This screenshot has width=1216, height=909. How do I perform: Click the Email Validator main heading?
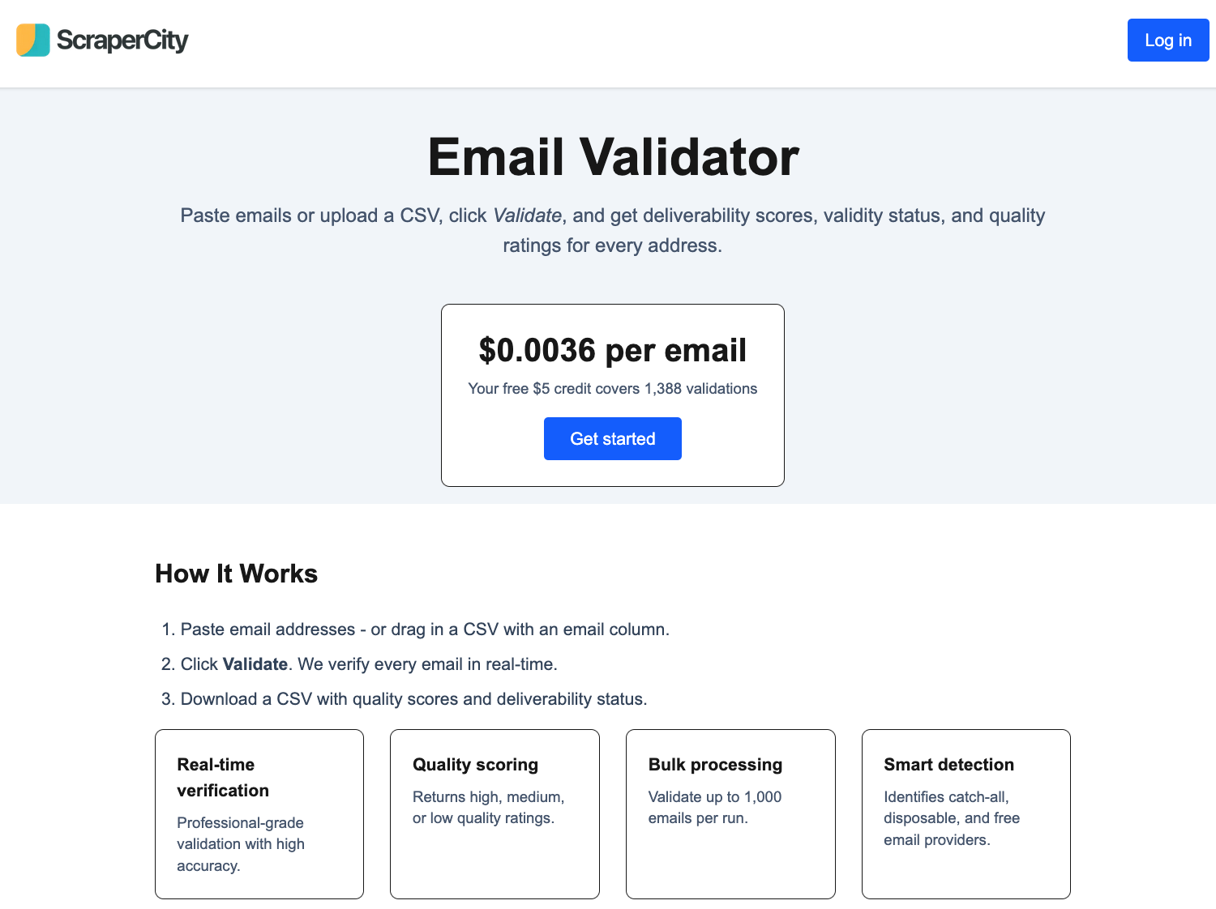click(x=613, y=157)
